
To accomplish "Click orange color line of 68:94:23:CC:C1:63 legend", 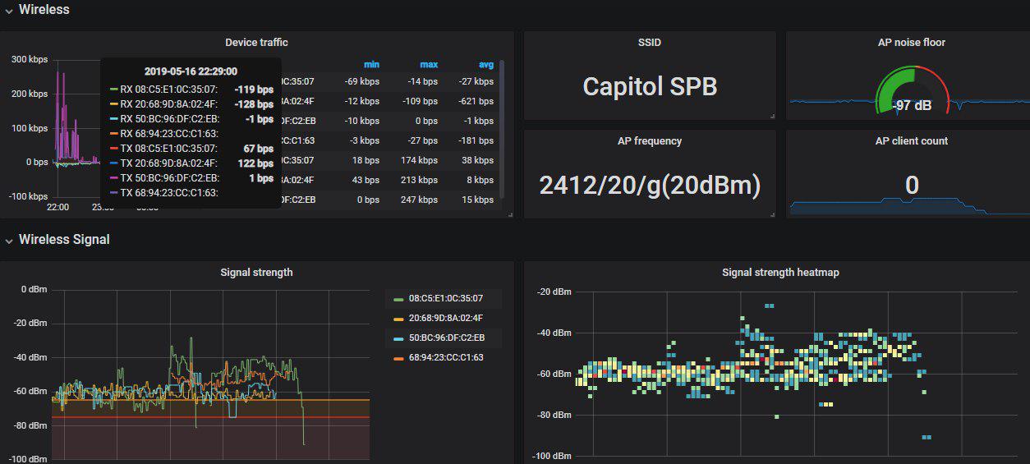I will click(399, 358).
